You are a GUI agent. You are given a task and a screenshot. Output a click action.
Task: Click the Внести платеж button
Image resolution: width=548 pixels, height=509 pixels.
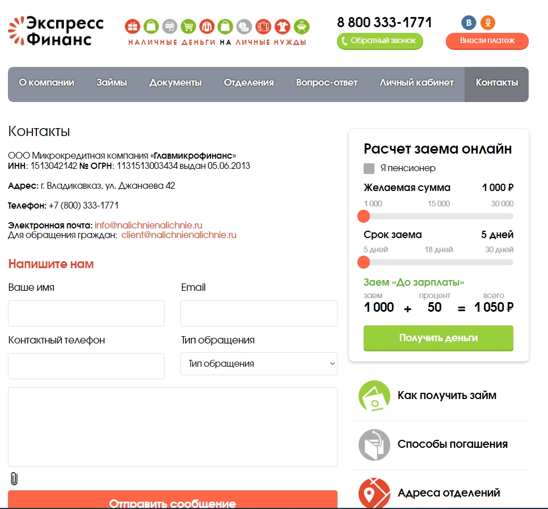click(x=487, y=41)
